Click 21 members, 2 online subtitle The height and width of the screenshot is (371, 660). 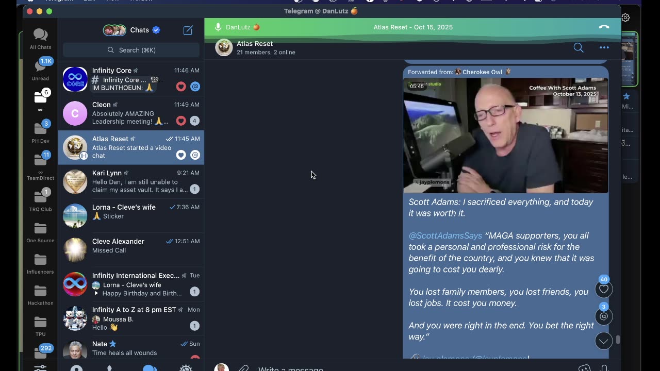pos(266,53)
